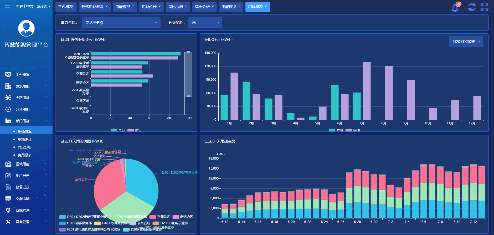Open the 建筑名称 dropdown showing 新大楼E栋
Image resolution: width=494 pixels, height=235 pixels.
pyautogui.click(x=121, y=23)
